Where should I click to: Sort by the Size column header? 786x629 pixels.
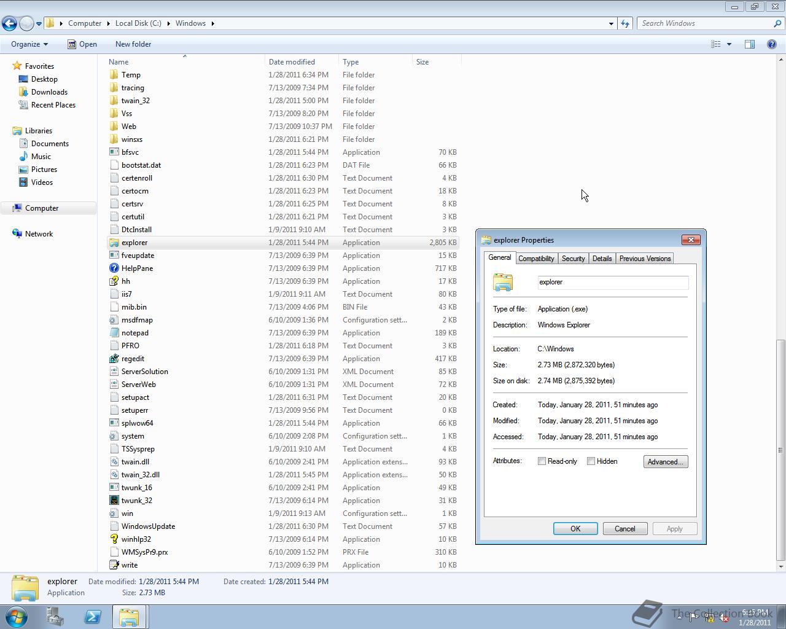point(437,62)
